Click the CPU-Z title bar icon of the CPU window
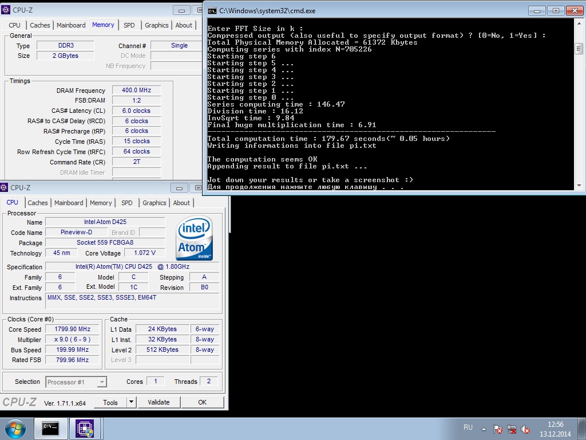The image size is (586, 440). pyautogui.click(x=4, y=187)
